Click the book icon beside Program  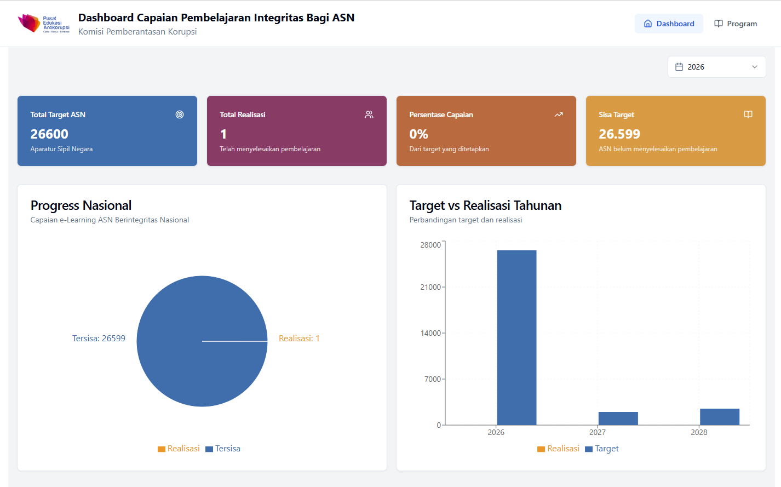click(x=719, y=24)
